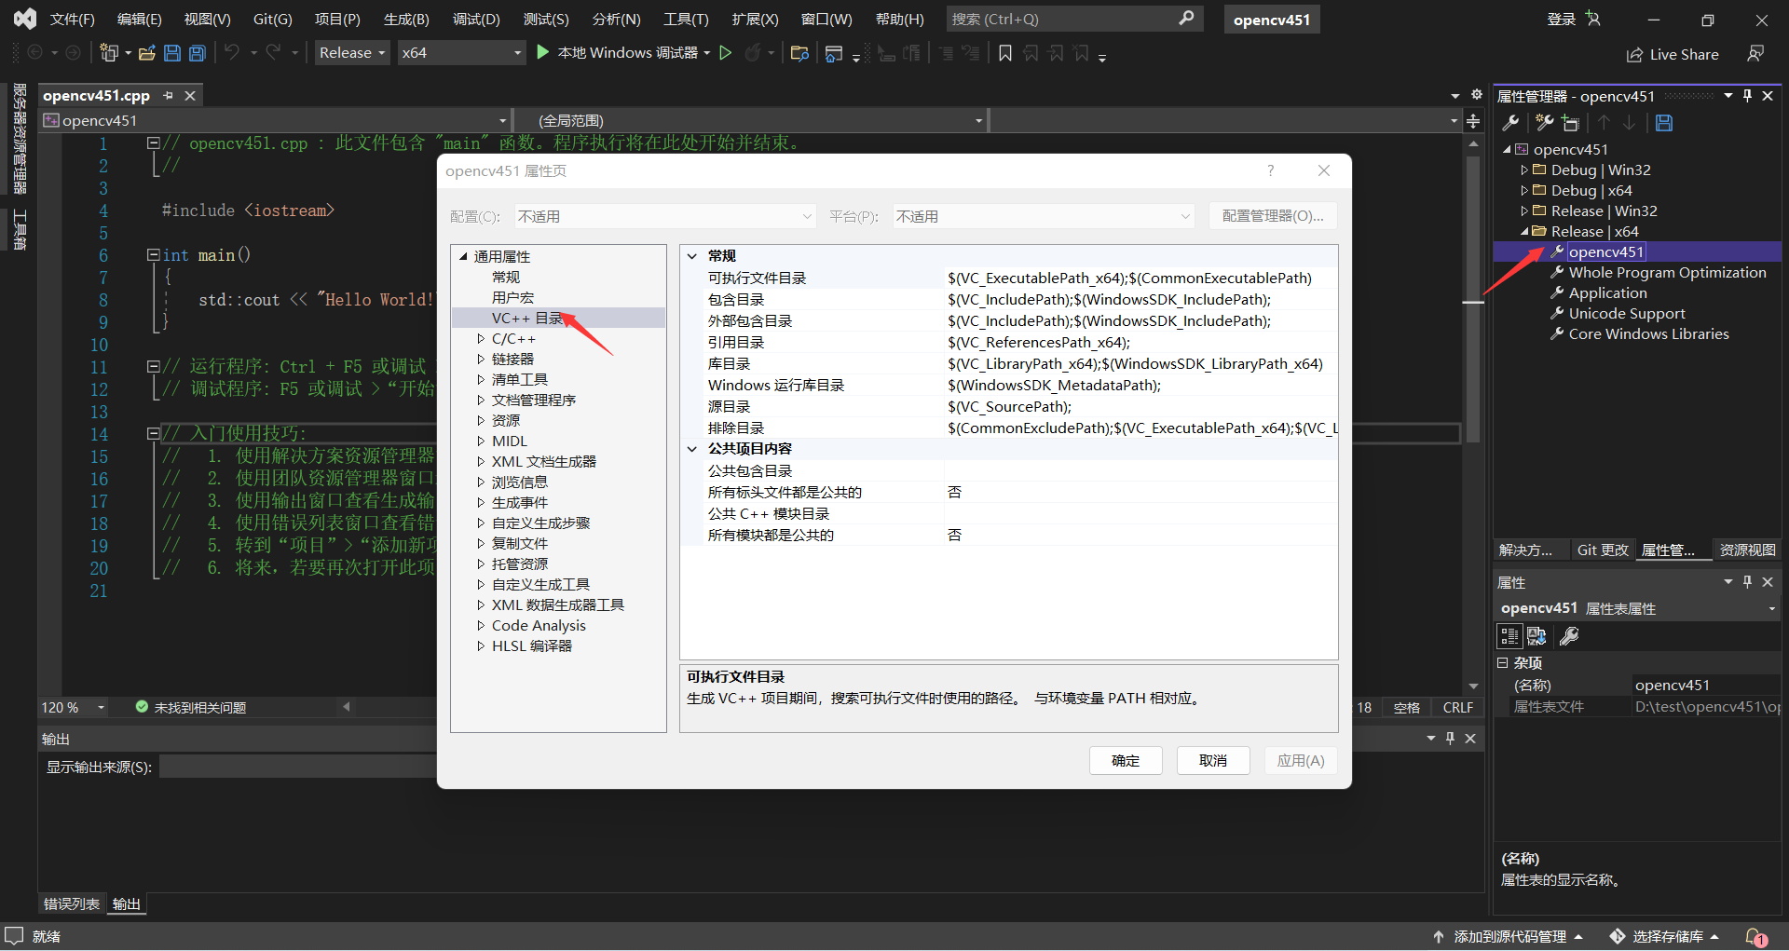Click the Find in Files folder icon
The image size is (1789, 951).
[x=799, y=53]
